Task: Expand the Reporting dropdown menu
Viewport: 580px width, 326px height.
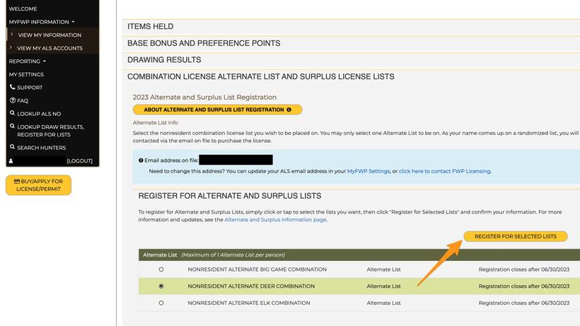Action: (27, 61)
